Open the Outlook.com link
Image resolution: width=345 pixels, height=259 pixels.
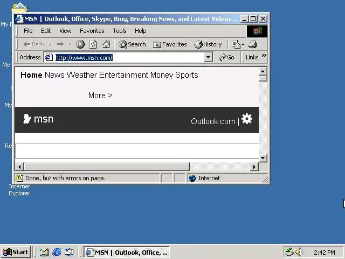point(213,121)
